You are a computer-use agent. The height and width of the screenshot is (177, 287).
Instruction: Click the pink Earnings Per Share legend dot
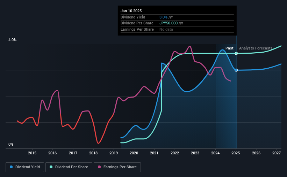click(x=99, y=167)
